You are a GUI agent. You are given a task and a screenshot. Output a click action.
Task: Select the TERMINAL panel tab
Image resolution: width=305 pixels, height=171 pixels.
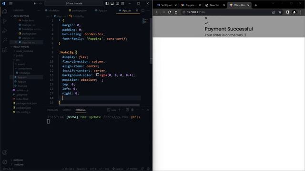(81, 110)
